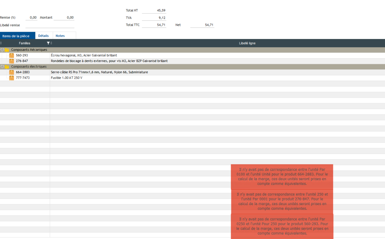Switch to the Détails tab
This screenshot has width=385, height=239.
43,36
